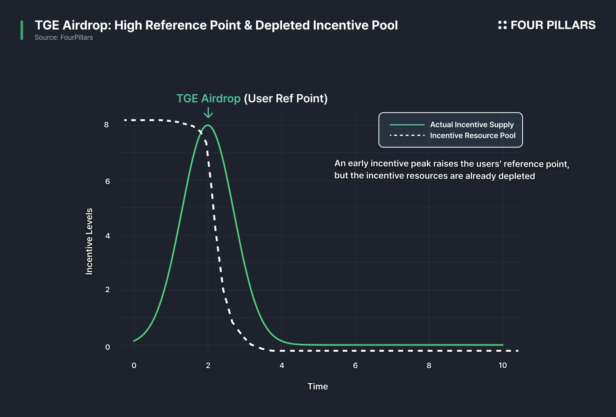Click the y-axis tick label 2
Screen dimensions: 616x417
[107, 290]
